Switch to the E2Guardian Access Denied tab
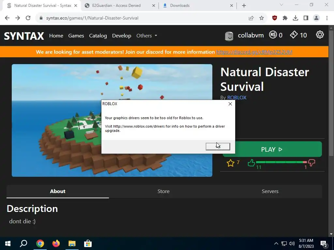334x250 pixels. coord(120,6)
